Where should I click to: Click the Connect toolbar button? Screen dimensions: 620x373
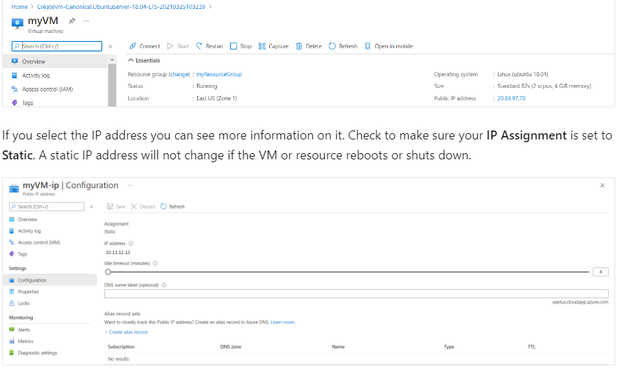(144, 46)
